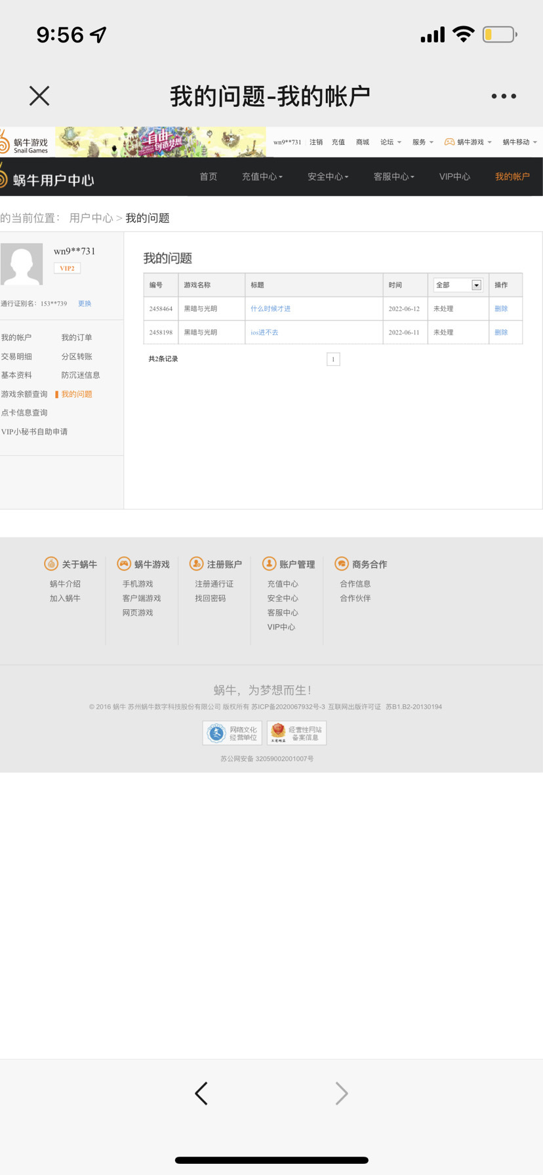The height and width of the screenshot is (1175, 543).
Task: Select 我的问题 in the sidebar
Action: 77,394
